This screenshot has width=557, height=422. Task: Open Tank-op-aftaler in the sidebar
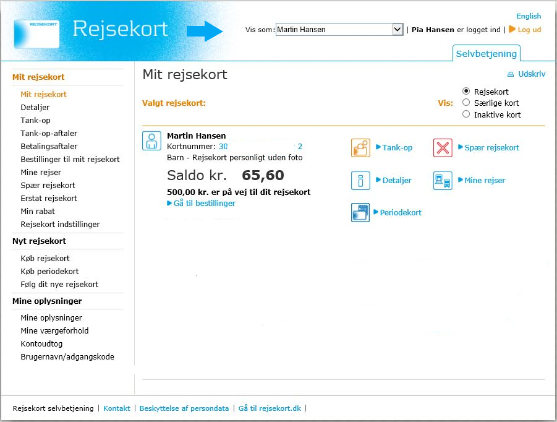pos(49,134)
